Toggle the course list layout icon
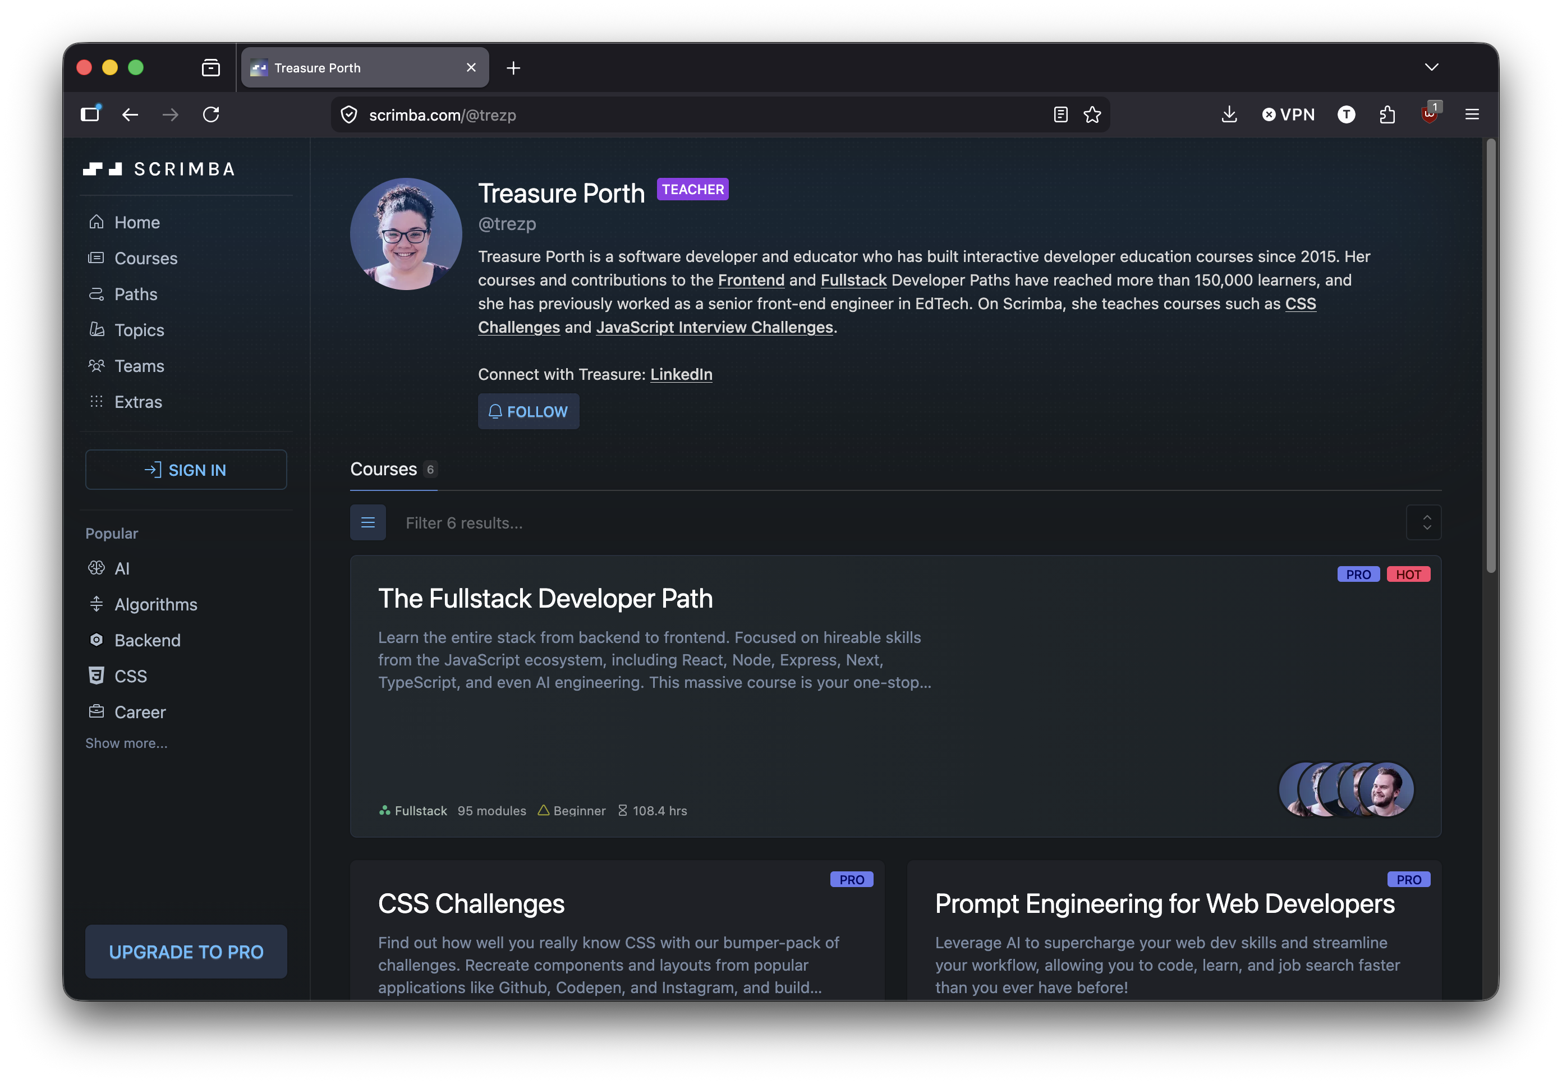The width and height of the screenshot is (1562, 1084). coord(368,523)
